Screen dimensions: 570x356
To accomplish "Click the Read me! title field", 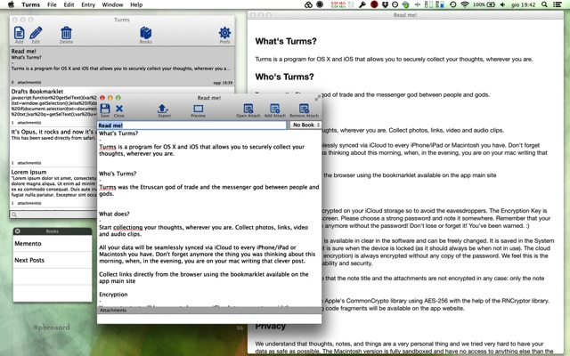I will point(191,125).
